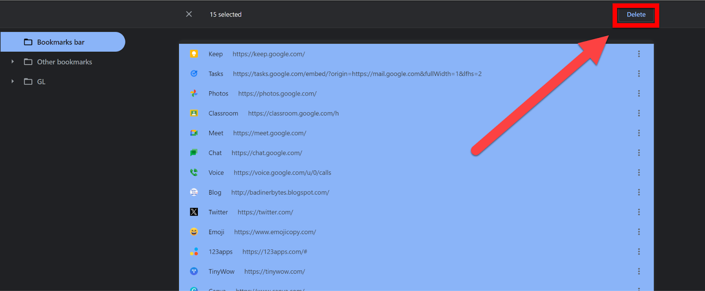Click the tasks.google.com embed URL

tap(357, 74)
